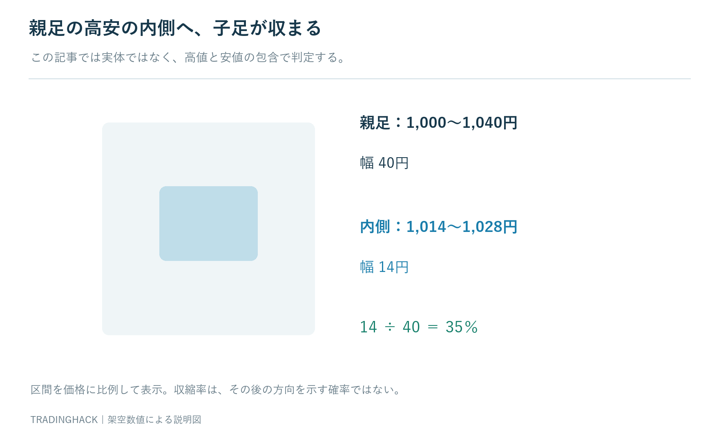719x441 pixels.
Task: Click the text 幅 40円
Action: tap(384, 163)
